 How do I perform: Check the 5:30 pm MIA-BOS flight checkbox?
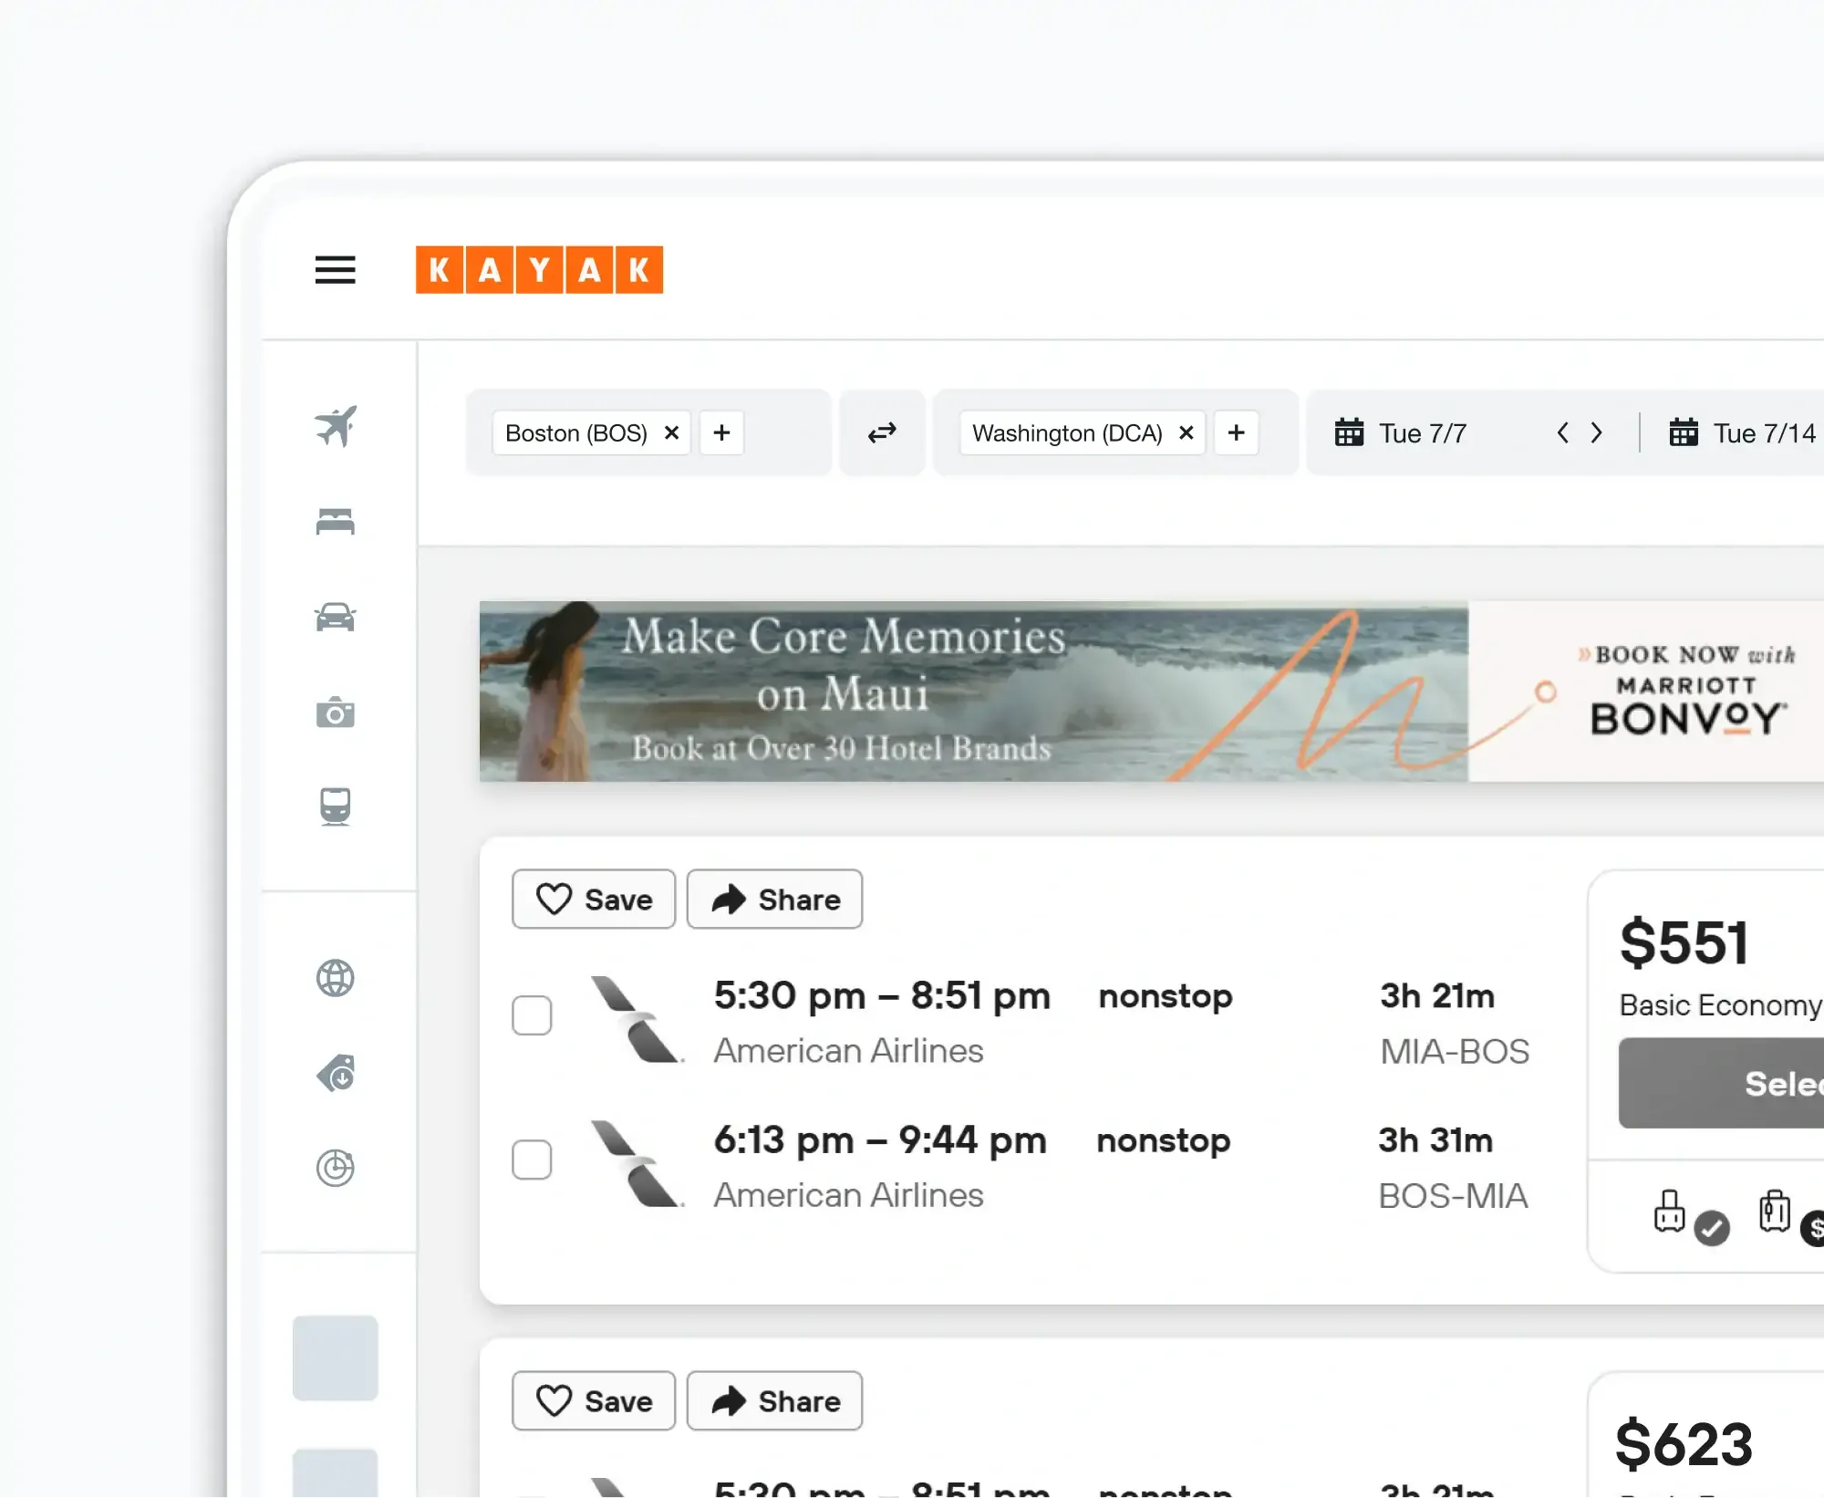point(532,1015)
